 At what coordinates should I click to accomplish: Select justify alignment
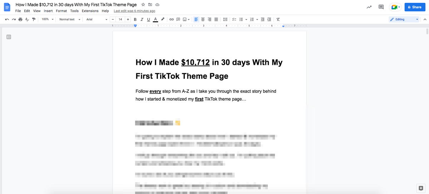click(216, 19)
